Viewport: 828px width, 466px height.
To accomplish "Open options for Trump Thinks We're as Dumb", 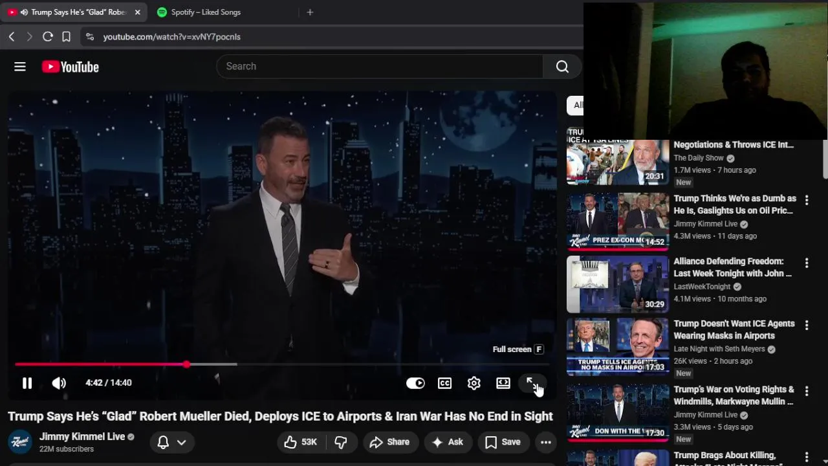I will coord(807,200).
